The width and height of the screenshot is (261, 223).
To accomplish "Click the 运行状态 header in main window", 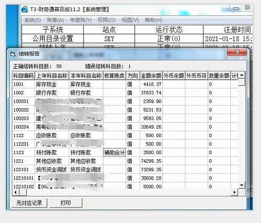I will tap(169, 30).
